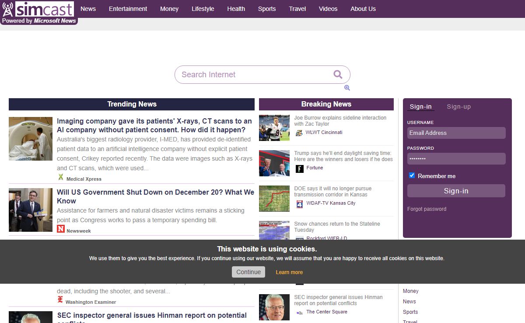The width and height of the screenshot is (525, 323).
Task: Click the Fortune source name
Action: [315, 168]
